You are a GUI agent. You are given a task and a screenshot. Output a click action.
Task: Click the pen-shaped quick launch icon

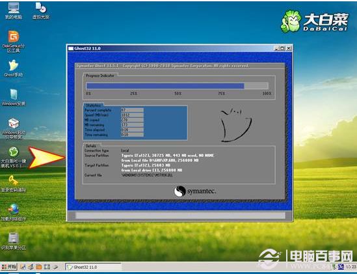point(55,267)
